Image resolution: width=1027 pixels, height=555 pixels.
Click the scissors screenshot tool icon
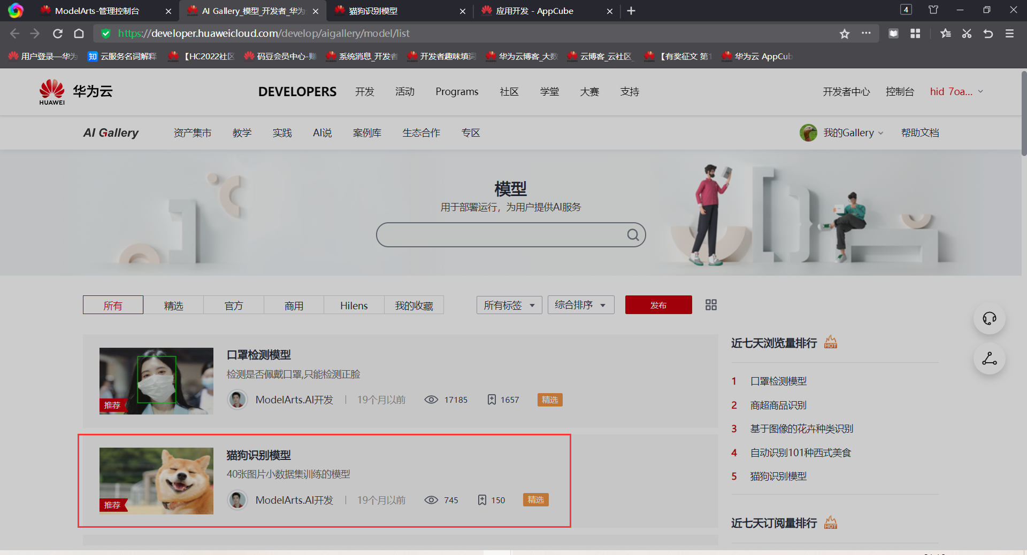pos(967,34)
